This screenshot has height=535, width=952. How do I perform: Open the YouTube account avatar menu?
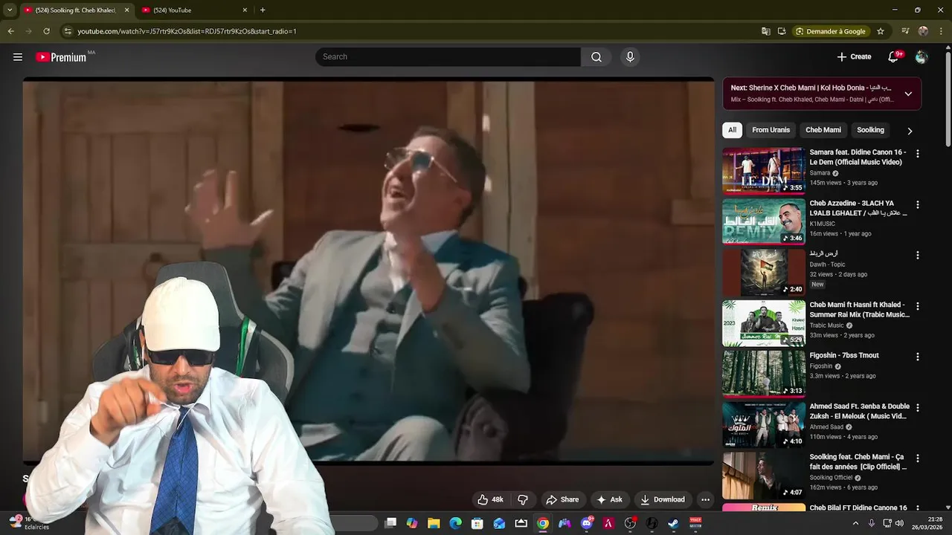point(922,57)
